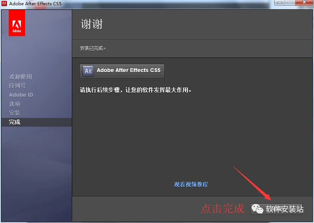Screen dimensions: 314x223
Task: Select the 序列号 step in the sidebar
Action: tap(17, 86)
